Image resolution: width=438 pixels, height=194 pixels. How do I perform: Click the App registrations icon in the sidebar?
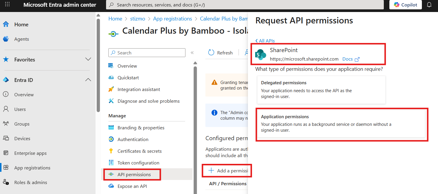tap(6, 167)
